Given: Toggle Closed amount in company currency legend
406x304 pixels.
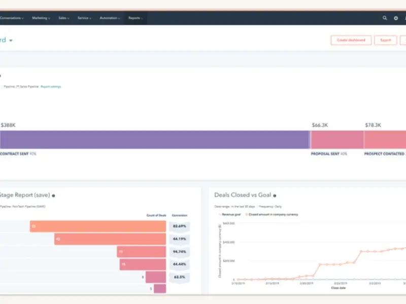Looking at the screenshot, I should point(272,214).
